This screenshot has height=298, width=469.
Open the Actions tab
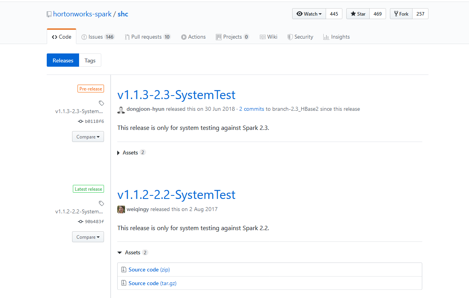pos(193,37)
